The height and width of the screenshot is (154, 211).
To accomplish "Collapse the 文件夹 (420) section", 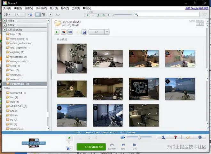I will click(x=5, y=30).
